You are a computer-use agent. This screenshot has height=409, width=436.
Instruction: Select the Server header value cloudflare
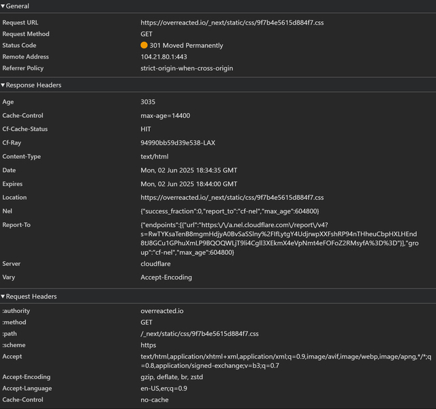pos(156,264)
